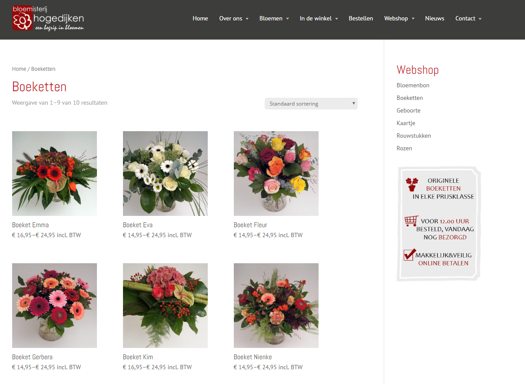This screenshot has width=525, height=384.
Task: Click the red Webshop sidebar heading
Action: pyautogui.click(x=418, y=70)
